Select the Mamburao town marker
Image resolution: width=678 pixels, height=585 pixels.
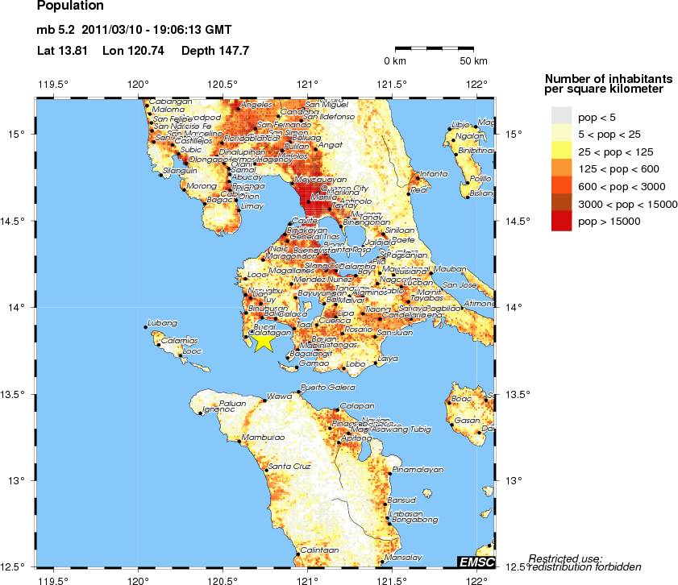click(240, 442)
